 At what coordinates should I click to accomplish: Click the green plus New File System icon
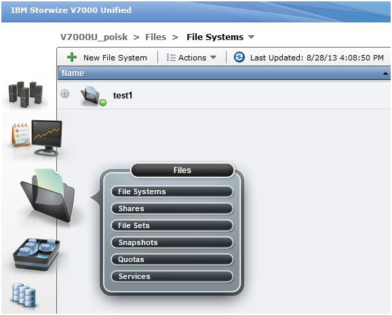pos(72,57)
